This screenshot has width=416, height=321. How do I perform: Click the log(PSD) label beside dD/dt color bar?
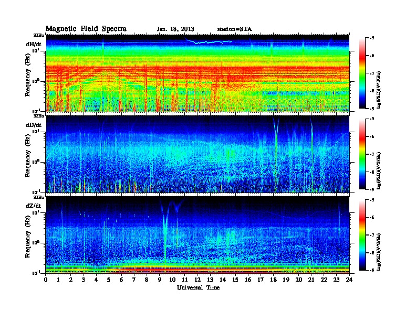click(x=379, y=170)
